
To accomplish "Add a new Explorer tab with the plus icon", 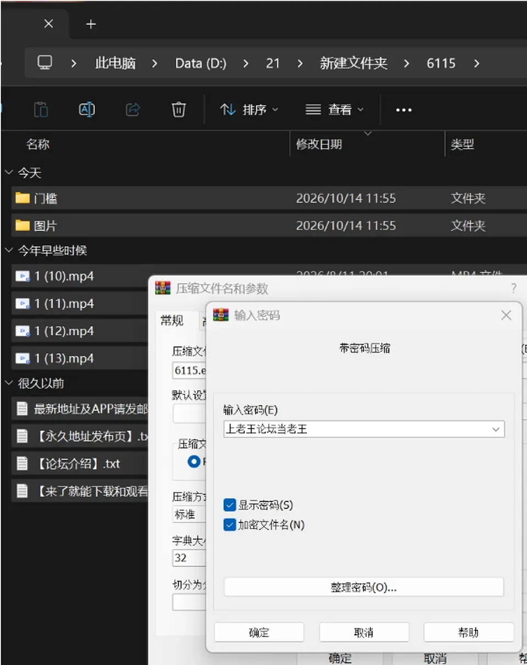I will click(x=91, y=24).
